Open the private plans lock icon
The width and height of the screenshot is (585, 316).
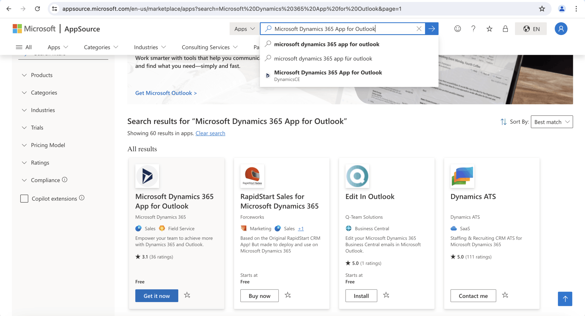pyautogui.click(x=505, y=28)
